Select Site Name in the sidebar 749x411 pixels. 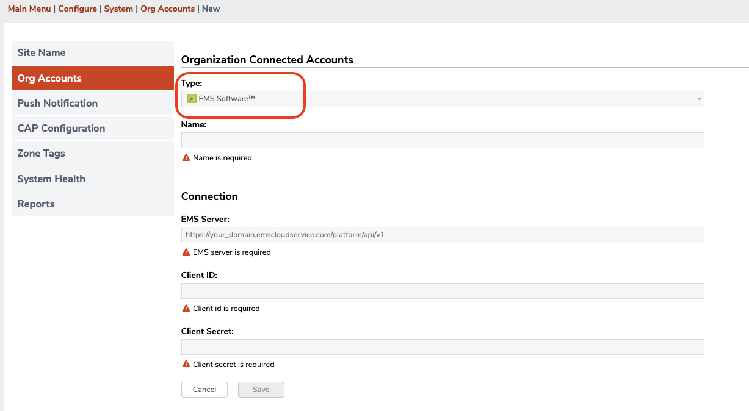[93, 53]
